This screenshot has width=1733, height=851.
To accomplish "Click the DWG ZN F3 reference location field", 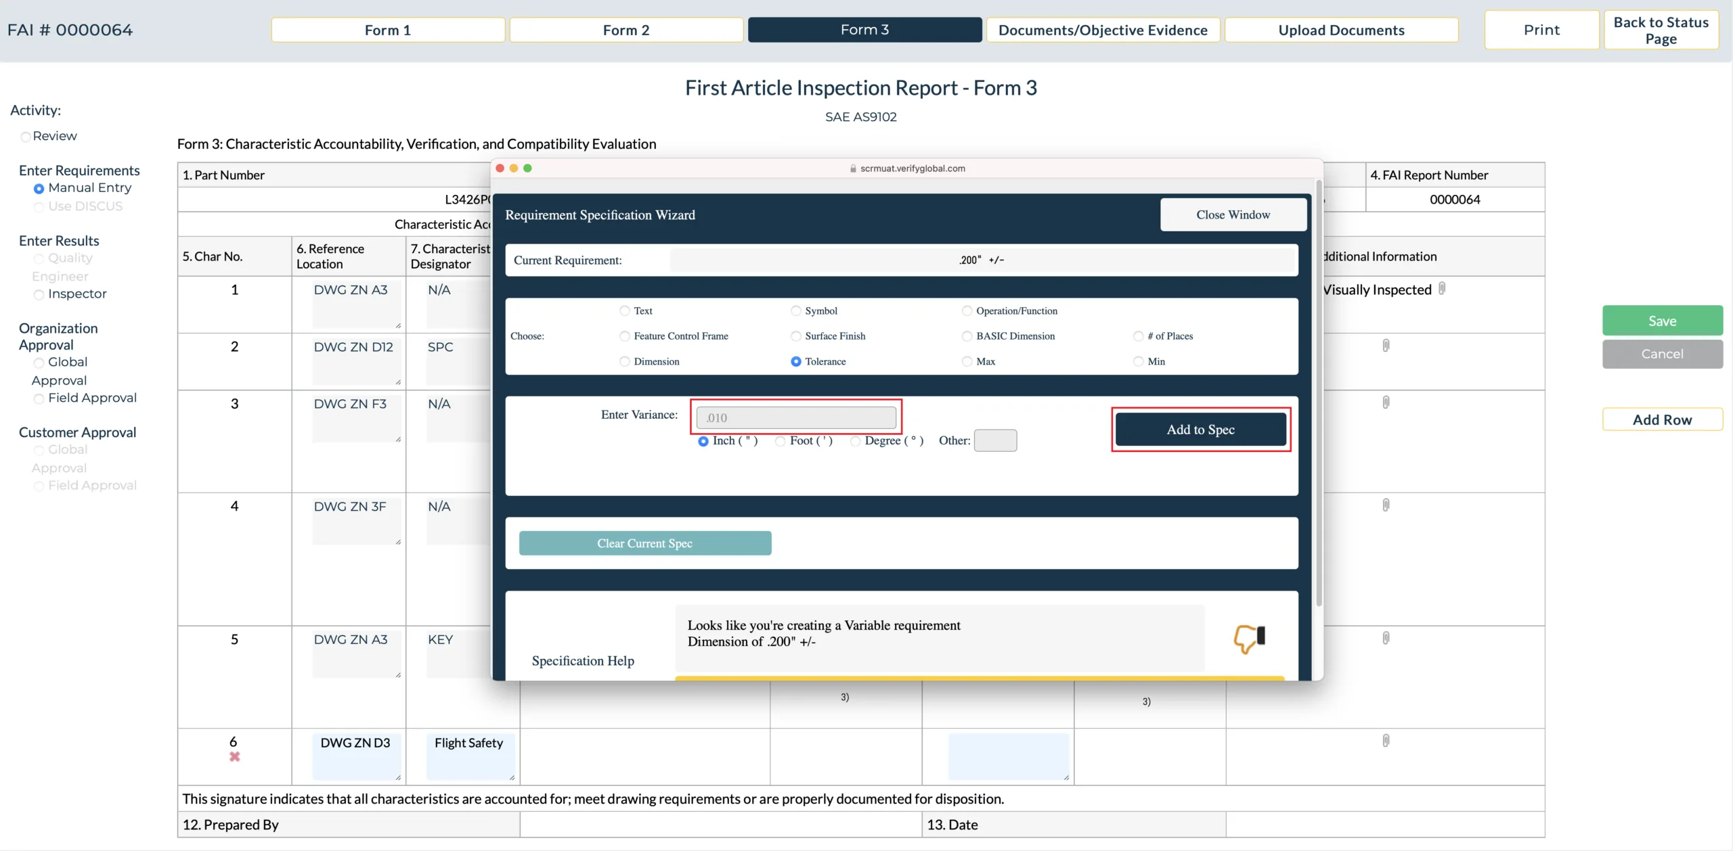I will (356, 419).
